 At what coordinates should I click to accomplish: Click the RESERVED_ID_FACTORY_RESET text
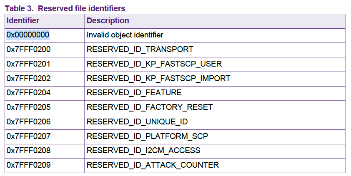(149, 107)
